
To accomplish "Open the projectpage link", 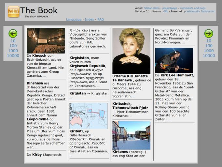I will 170,8.
